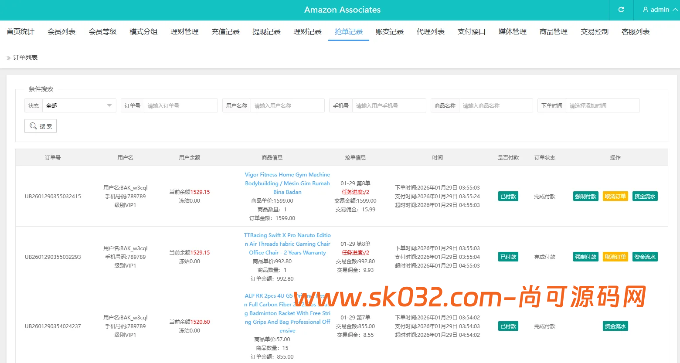Click the refresh icon in the top bar
Image resolution: width=680 pixels, height=363 pixels.
pos(621,10)
